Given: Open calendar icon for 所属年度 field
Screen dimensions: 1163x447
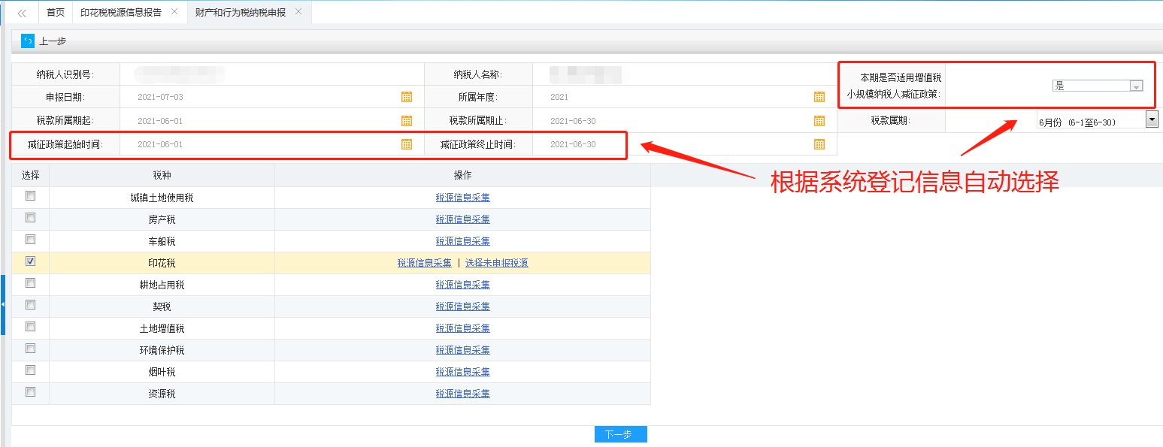Looking at the screenshot, I should (819, 97).
